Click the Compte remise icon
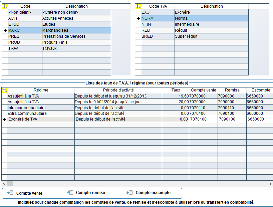Screen dimensions: 273x207 70,192
